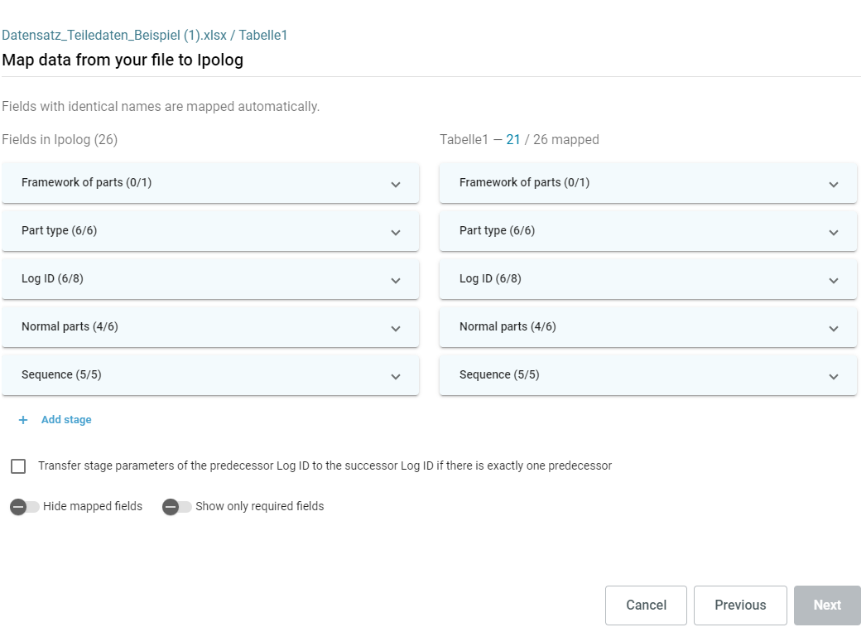Click 'Fields with identical names are mapped automatically.' text
The height and width of the screenshot is (632, 866).
[161, 107]
